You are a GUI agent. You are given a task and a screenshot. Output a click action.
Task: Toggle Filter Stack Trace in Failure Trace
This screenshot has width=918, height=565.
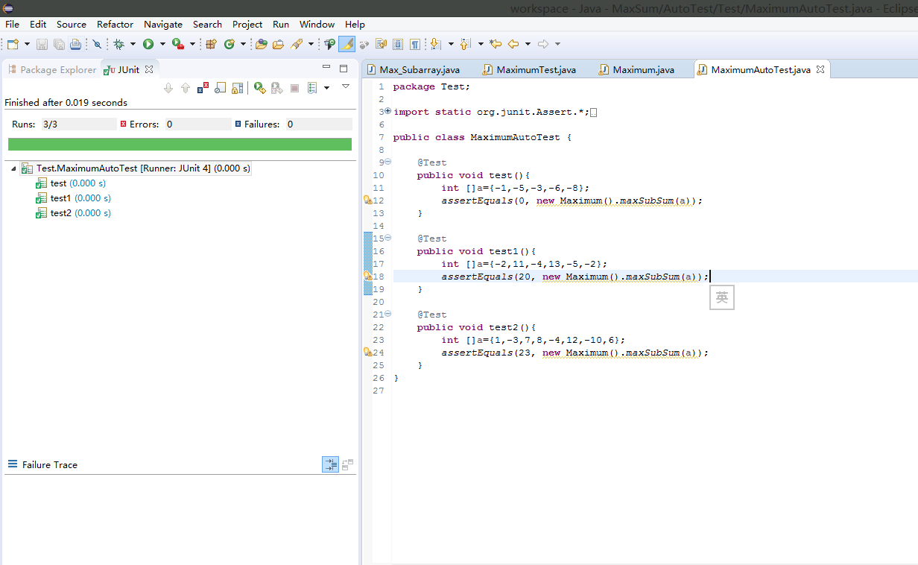[330, 464]
